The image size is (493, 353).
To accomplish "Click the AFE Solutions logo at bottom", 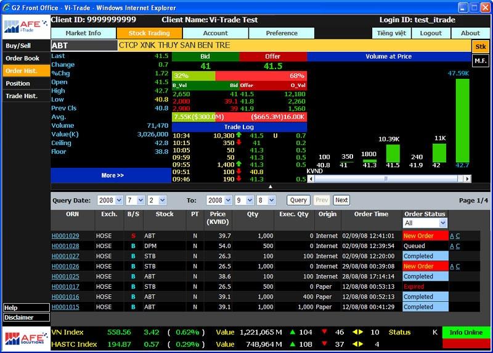I will coord(26,339).
